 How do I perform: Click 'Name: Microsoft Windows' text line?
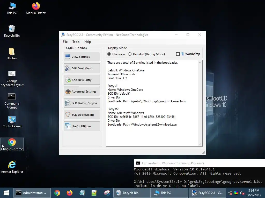(x=126, y=113)
